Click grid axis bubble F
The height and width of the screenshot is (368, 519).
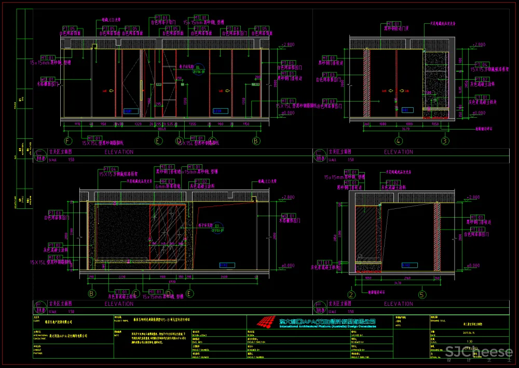[x=67, y=141]
